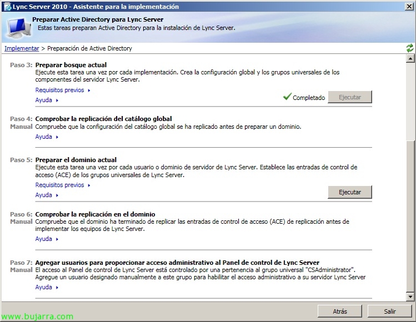Click the Lync Server title bar icon
The height and width of the screenshot is (322, 416).
tap(7, 7)
